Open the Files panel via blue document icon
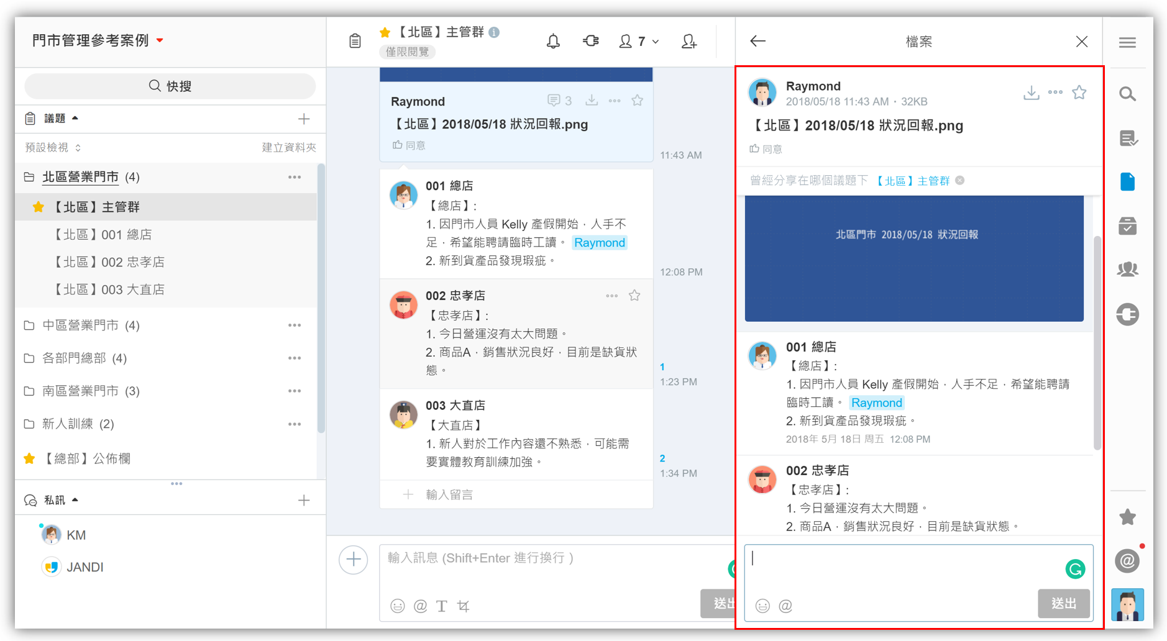The image size is (1167, 641). click(1128, 181)
